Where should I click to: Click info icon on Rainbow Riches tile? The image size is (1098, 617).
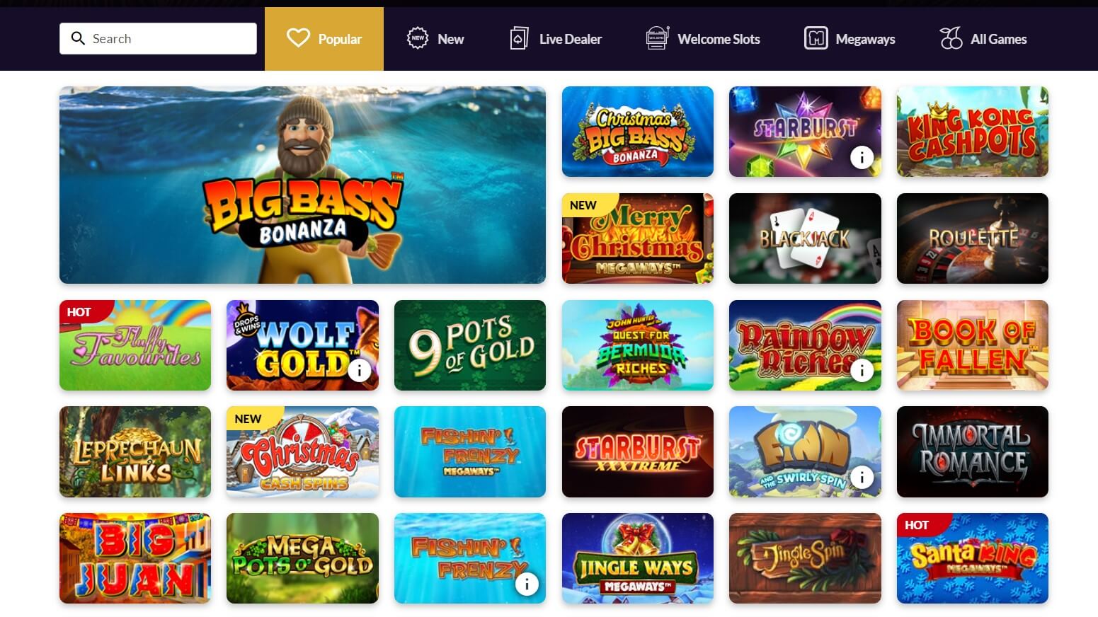[862, 370]
